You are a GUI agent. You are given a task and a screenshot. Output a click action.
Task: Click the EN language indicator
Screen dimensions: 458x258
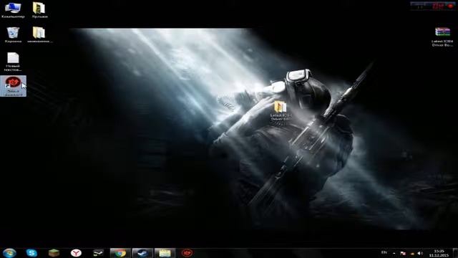(384, 252)
